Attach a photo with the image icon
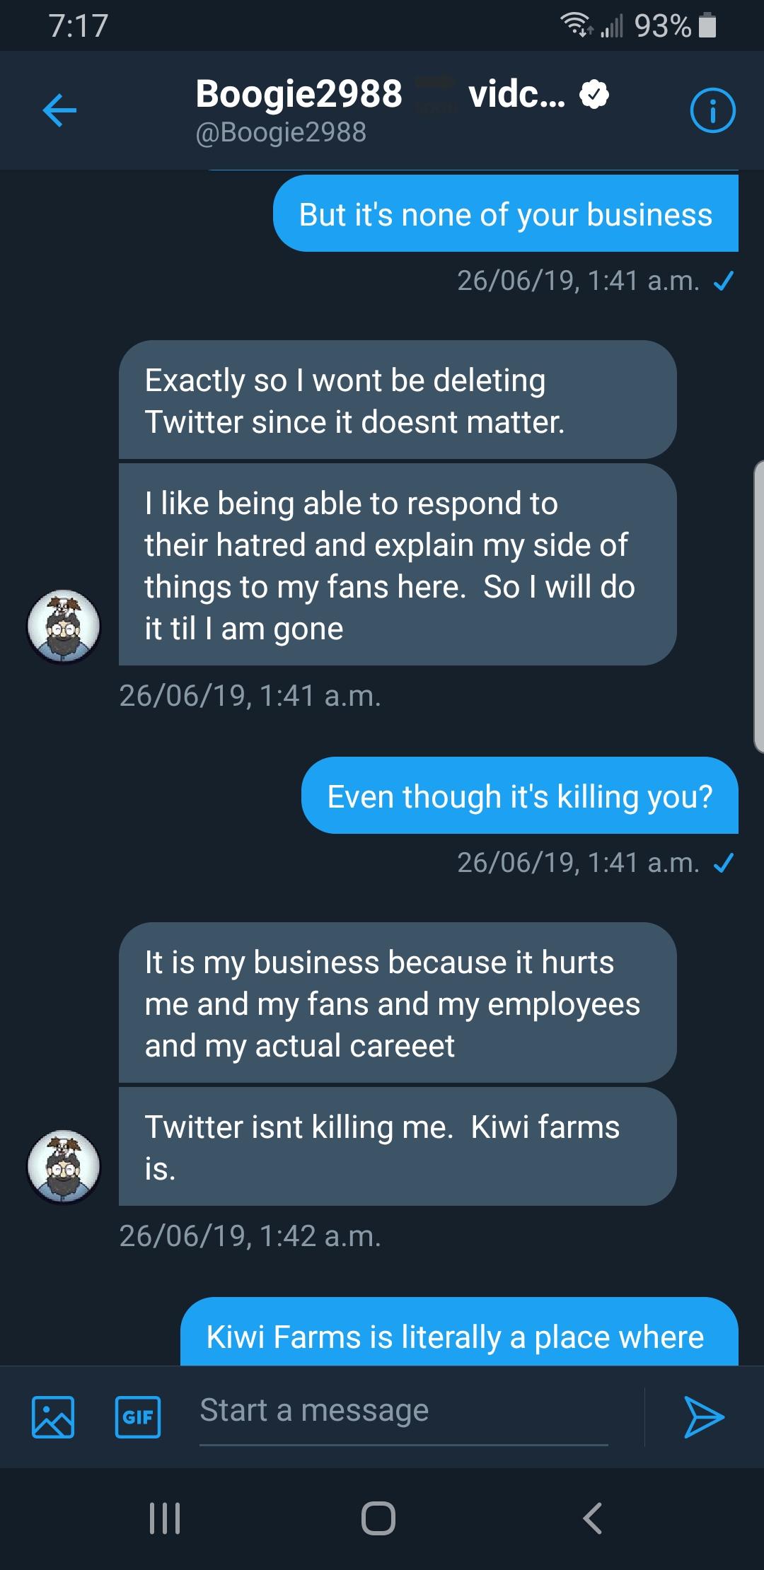 (x=53, y=1417)
